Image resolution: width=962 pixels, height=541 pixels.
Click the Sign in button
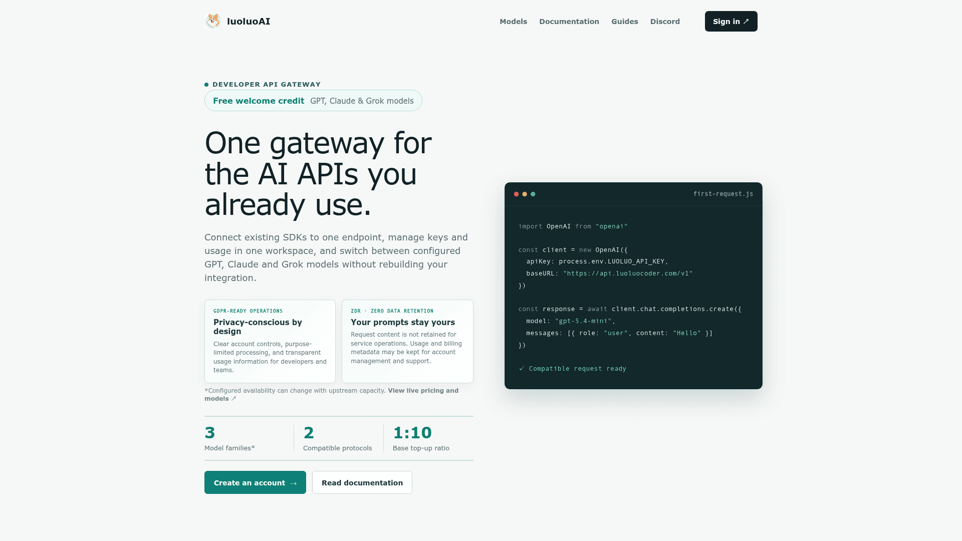[x=731, y=22]
